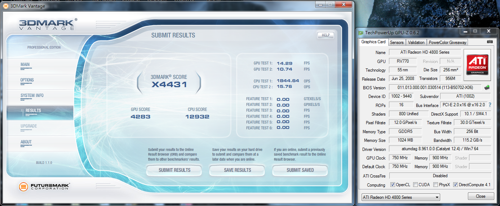Toggle the DirectCompute 4.1 checkbox
The image size is (500, 206).
[x=456, y=185]
